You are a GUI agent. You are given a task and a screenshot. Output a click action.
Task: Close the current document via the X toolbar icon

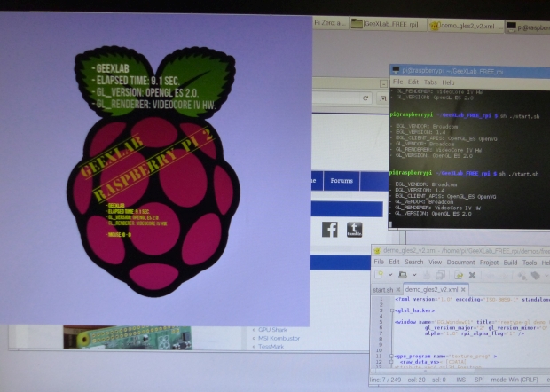(x=472, y=276)
